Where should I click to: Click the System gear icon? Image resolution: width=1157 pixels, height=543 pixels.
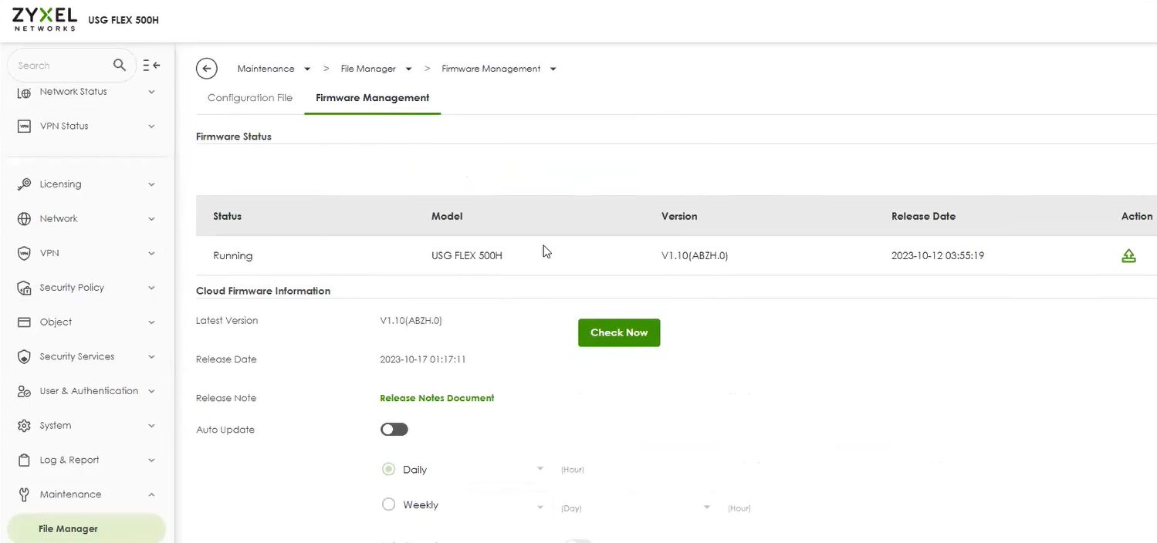[24, 426]
